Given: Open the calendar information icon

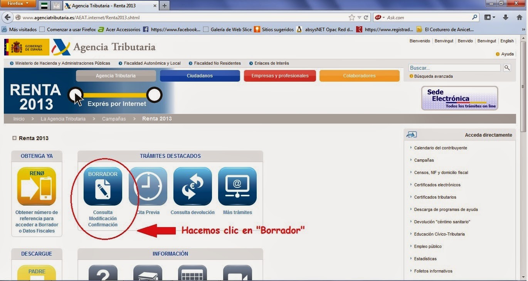Looking at the screenshot, I should (x=192, y=273).
